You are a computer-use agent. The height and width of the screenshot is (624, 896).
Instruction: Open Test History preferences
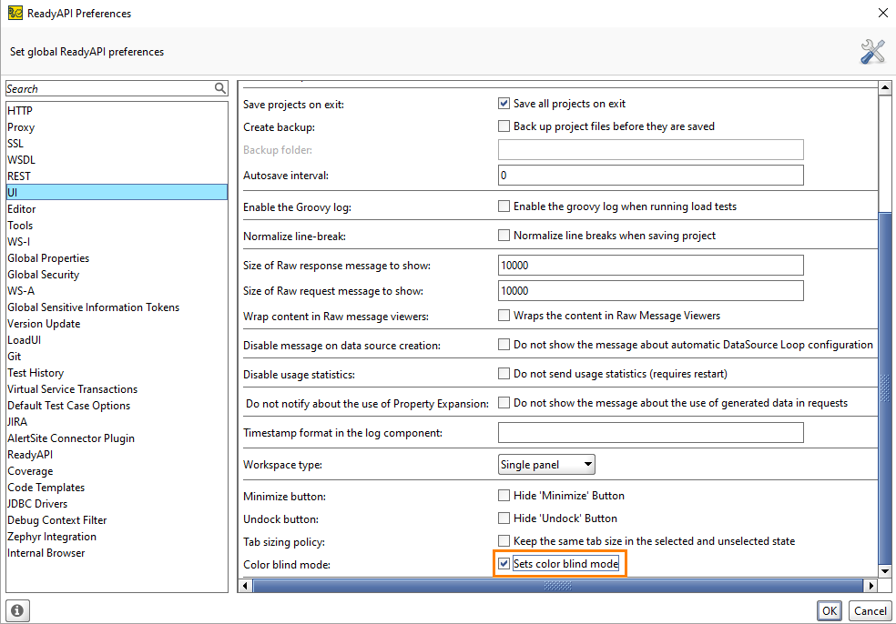pos(117,373)
